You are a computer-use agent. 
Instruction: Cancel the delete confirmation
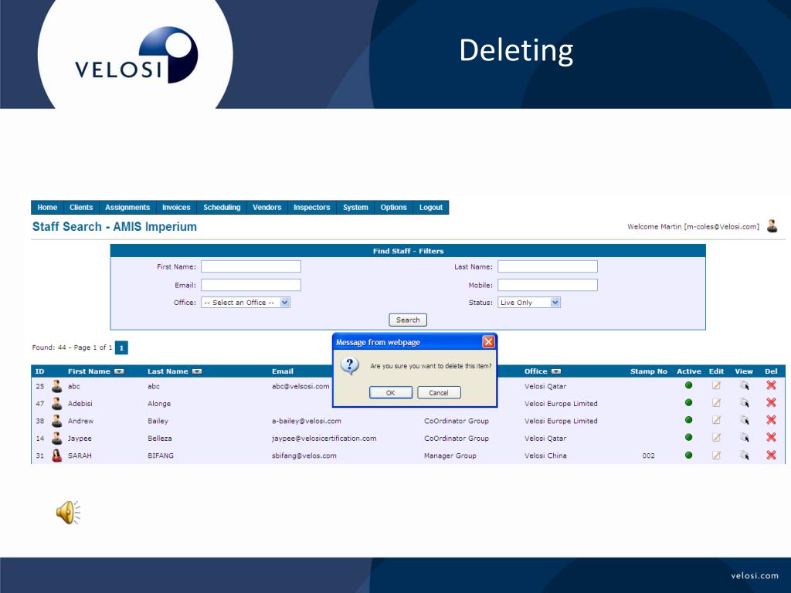click(x=439, y=393)
